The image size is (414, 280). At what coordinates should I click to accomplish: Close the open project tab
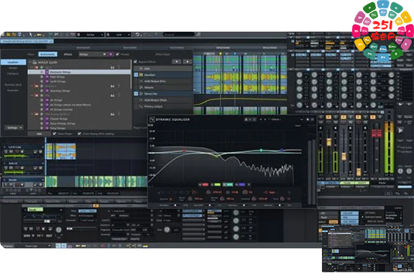pyautogui.click(x=52, y=42)
